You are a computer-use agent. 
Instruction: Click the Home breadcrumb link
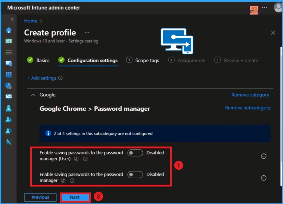pyautogui.click(x=31, y=21)
